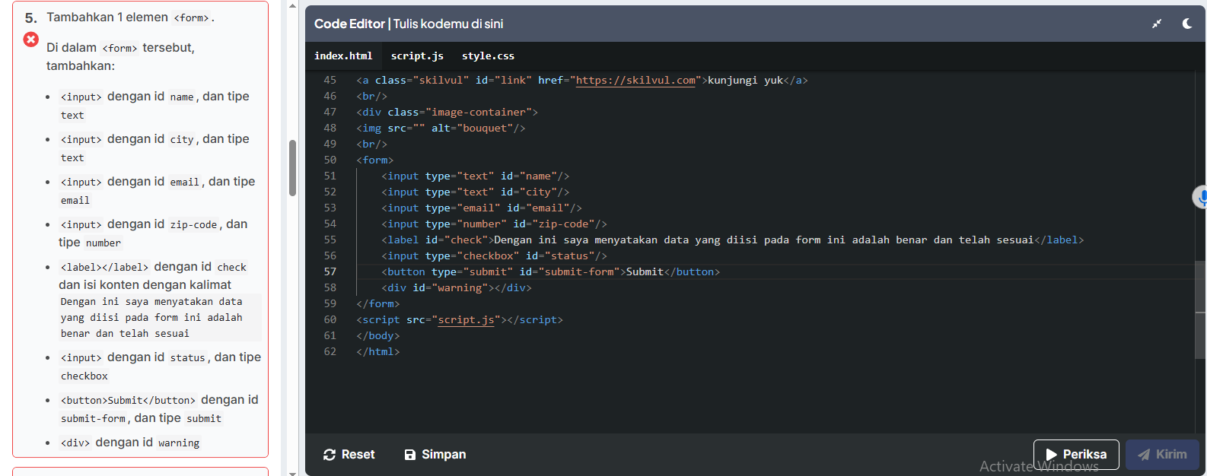Click the "Code Editor | Tulis kodemu di sini" title
The width and height of the screenshot is (1207, 476).
coord(409,24)
